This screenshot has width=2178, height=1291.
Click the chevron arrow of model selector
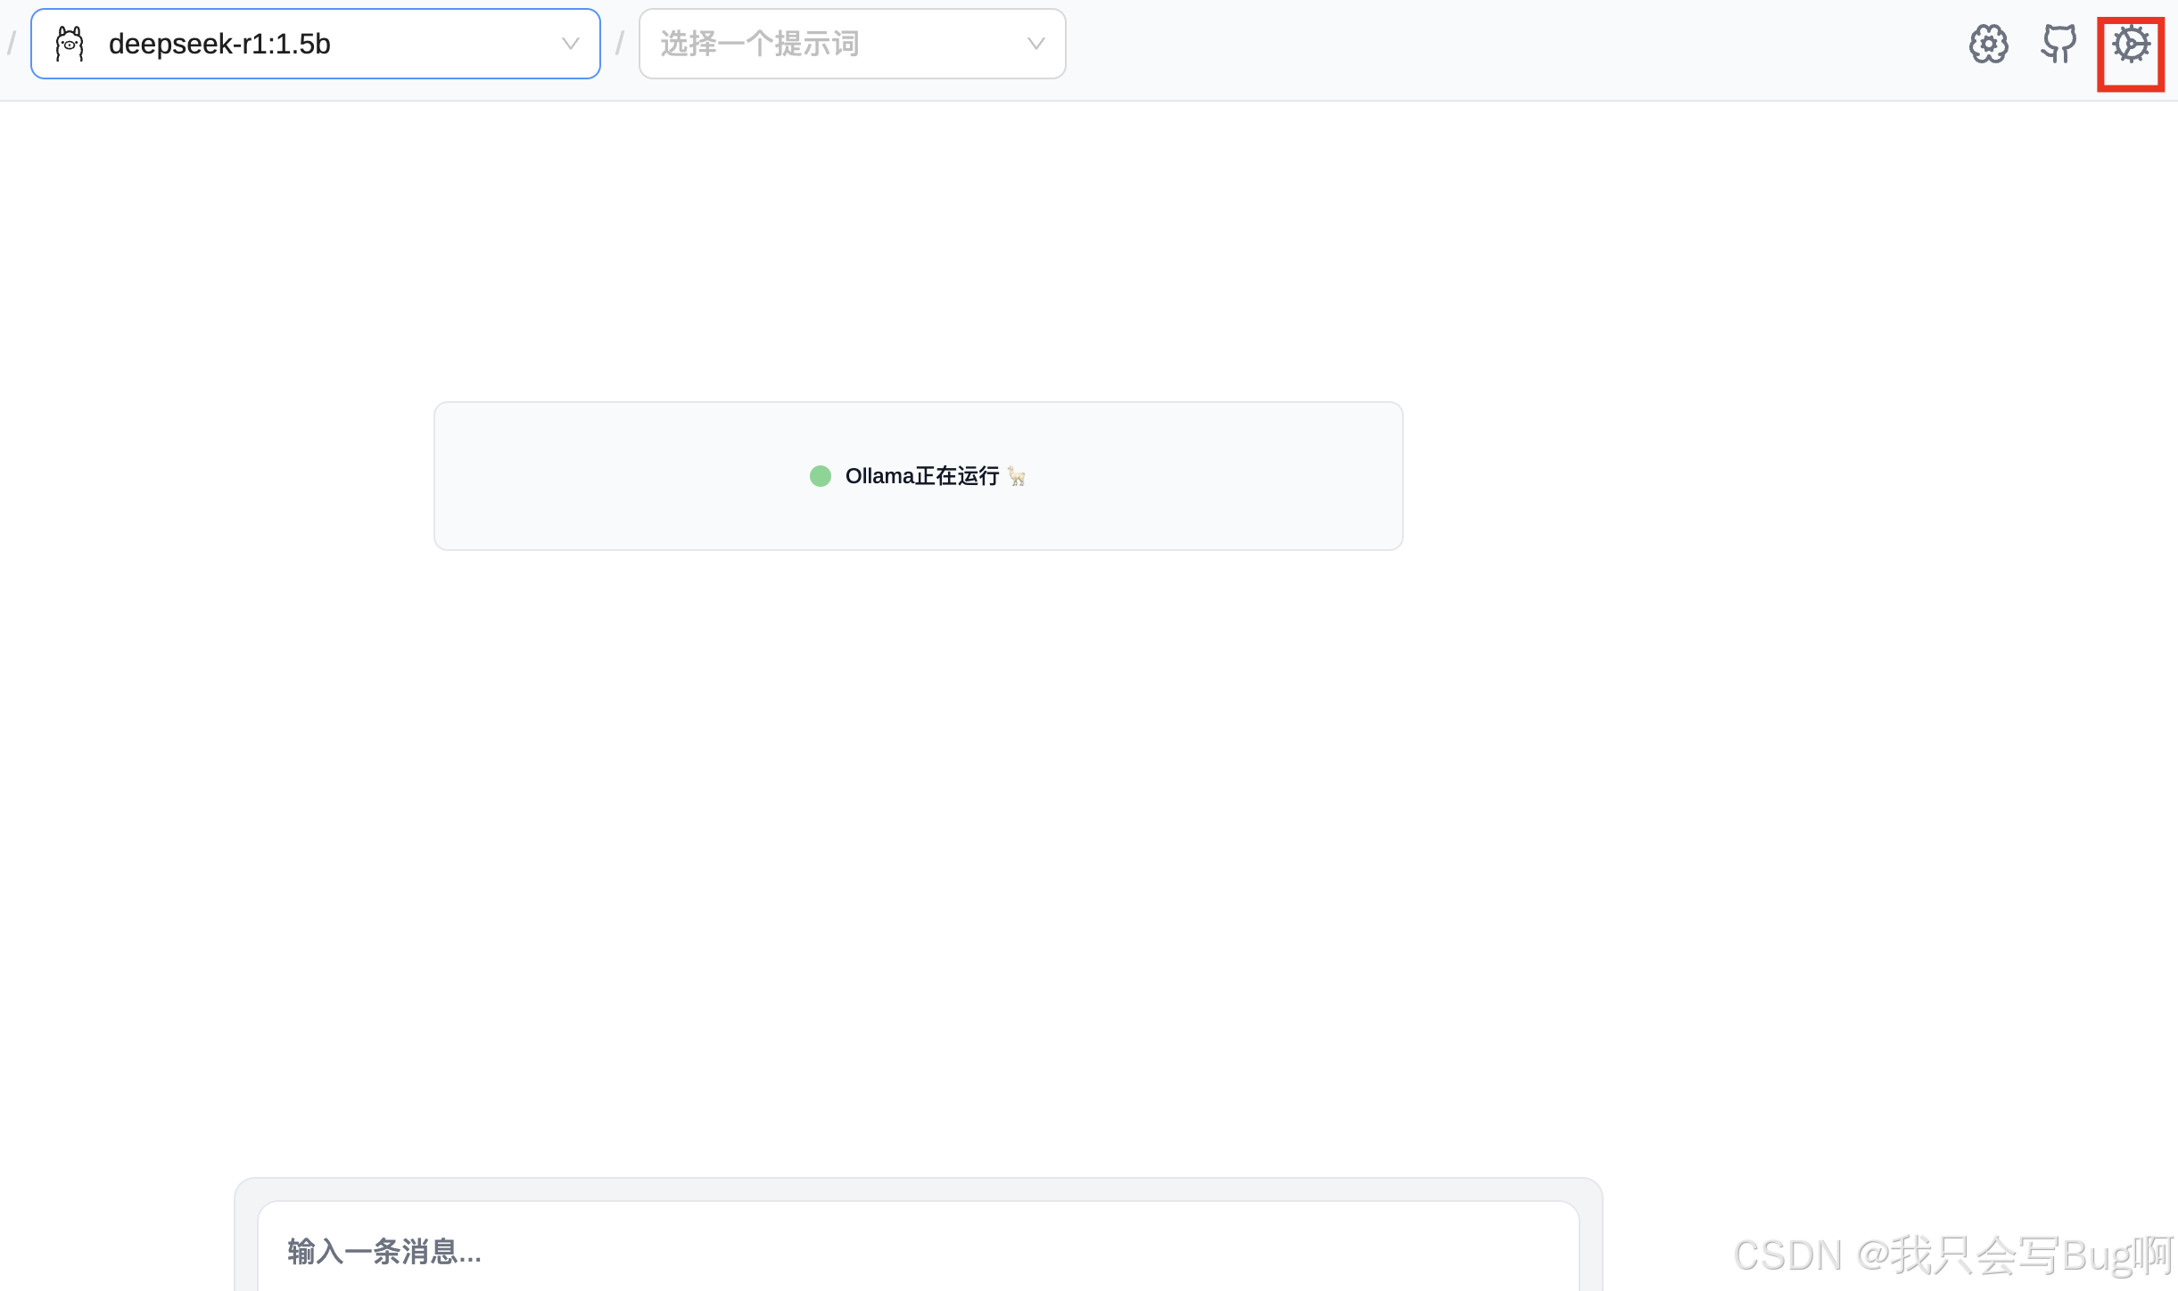[x=571, y=44]
